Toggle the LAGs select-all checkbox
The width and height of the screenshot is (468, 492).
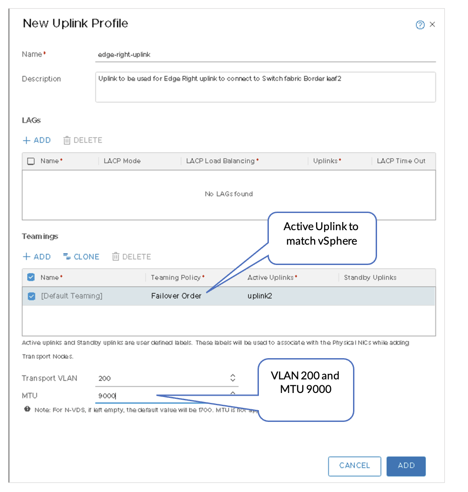click(x=31, y=161)
